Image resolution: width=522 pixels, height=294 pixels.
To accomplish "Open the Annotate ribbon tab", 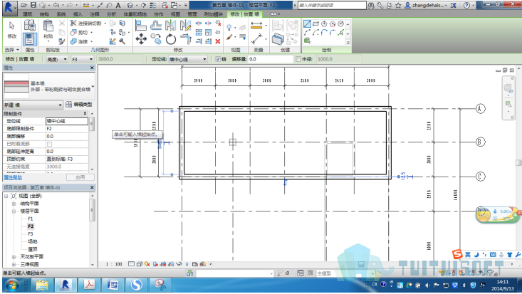I will click(95, 14).
